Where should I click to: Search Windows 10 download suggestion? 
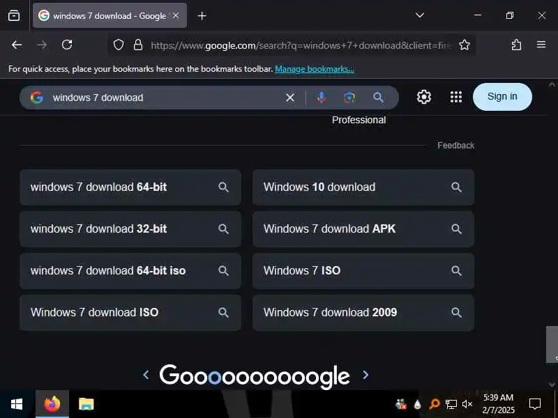(x=363, y=187)
